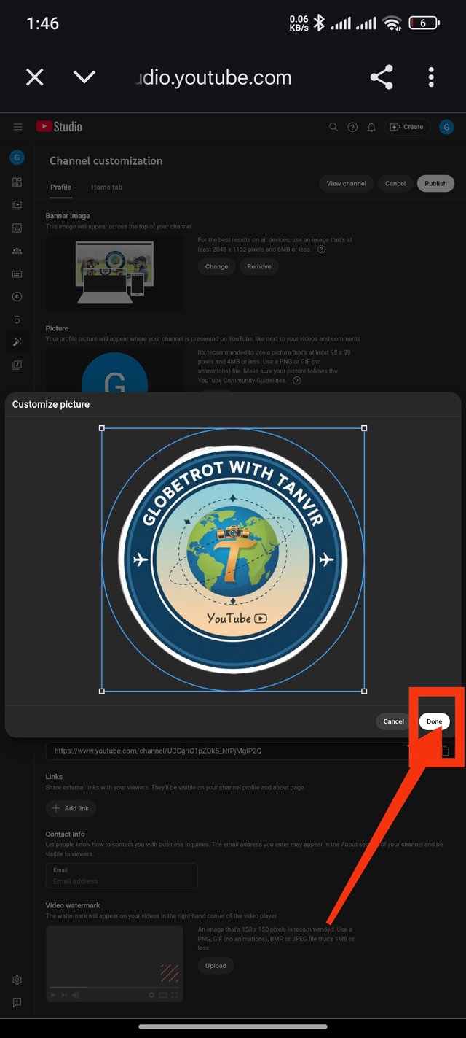Open the browser share icon
This screenshot has height=1038, width=466.
(382, 77)
